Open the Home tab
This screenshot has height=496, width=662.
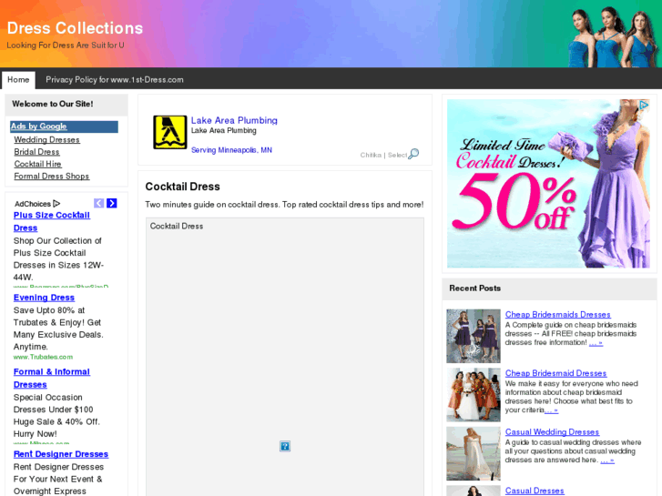tap(18, 80)
